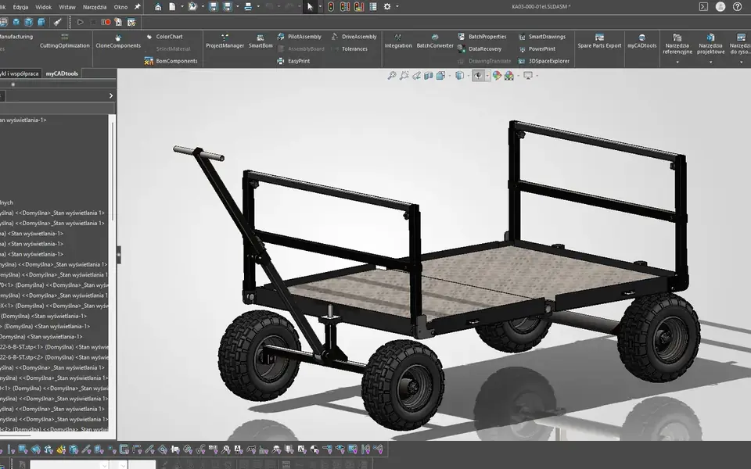Click the Home icon in top toolbar
Screen dimensions: 751x469
(158, 7)
